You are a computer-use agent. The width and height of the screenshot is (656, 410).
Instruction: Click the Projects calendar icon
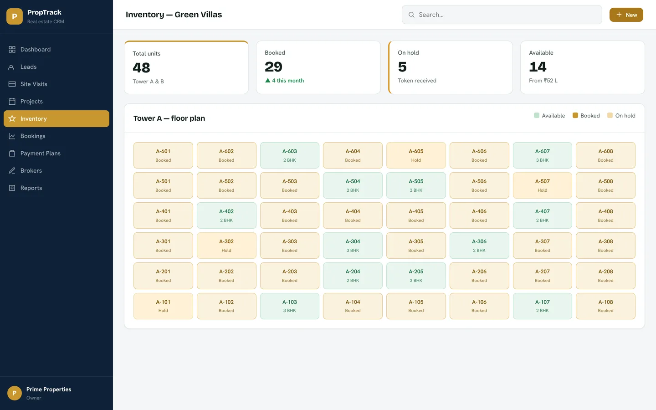pos(12,101)
